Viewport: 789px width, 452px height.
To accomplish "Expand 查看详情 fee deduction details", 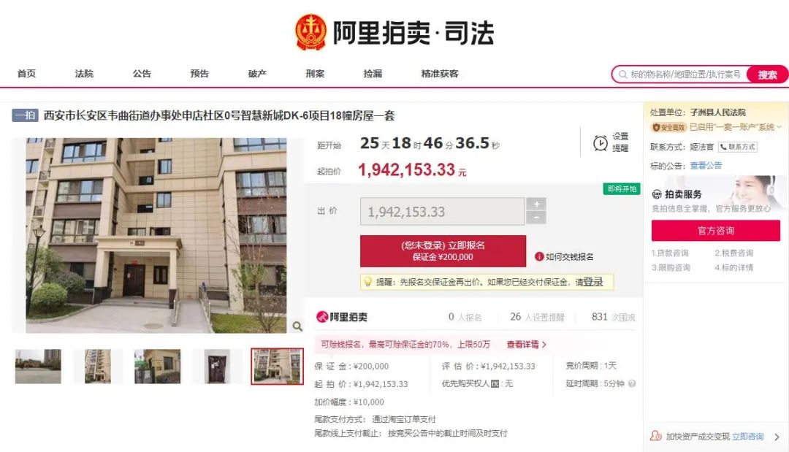I will (x=526, y=345).
